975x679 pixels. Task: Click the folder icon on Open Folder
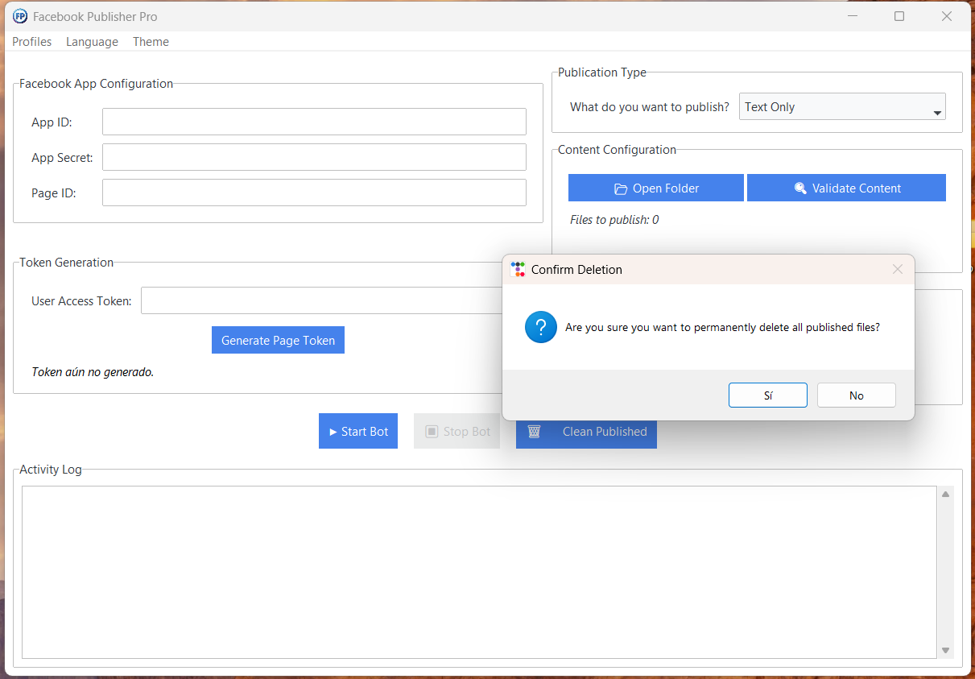tap(621, 188)
